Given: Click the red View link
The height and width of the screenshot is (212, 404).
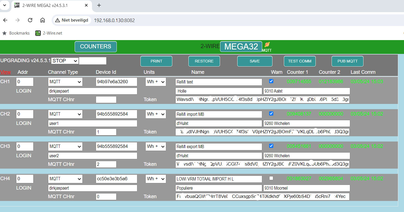Looking at the screenshot, I should click(x=6, y=72).
